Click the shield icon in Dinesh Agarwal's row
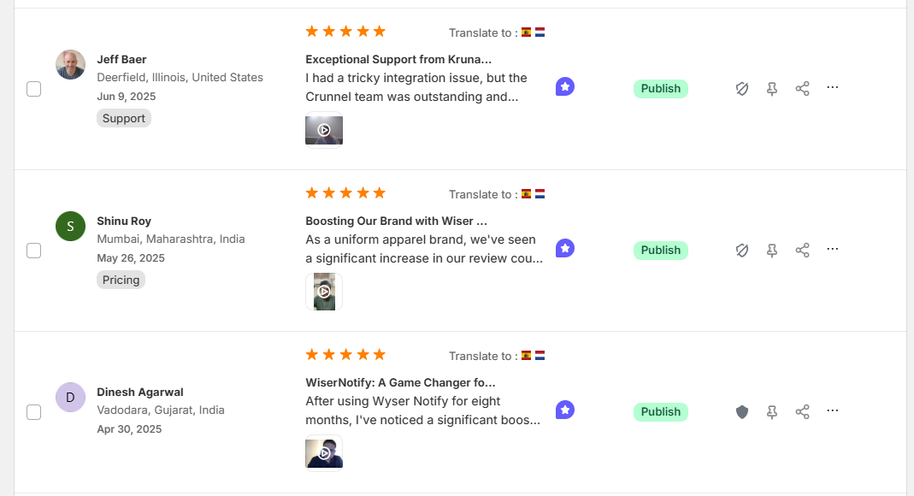The image size is (914, 496). tap(742, 412)
